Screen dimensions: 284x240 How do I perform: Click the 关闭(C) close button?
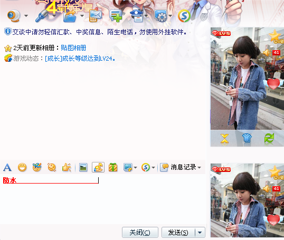click(140, 233)
